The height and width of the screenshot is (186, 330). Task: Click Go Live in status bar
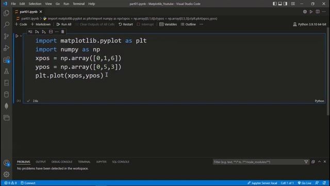tap(304, 183)
